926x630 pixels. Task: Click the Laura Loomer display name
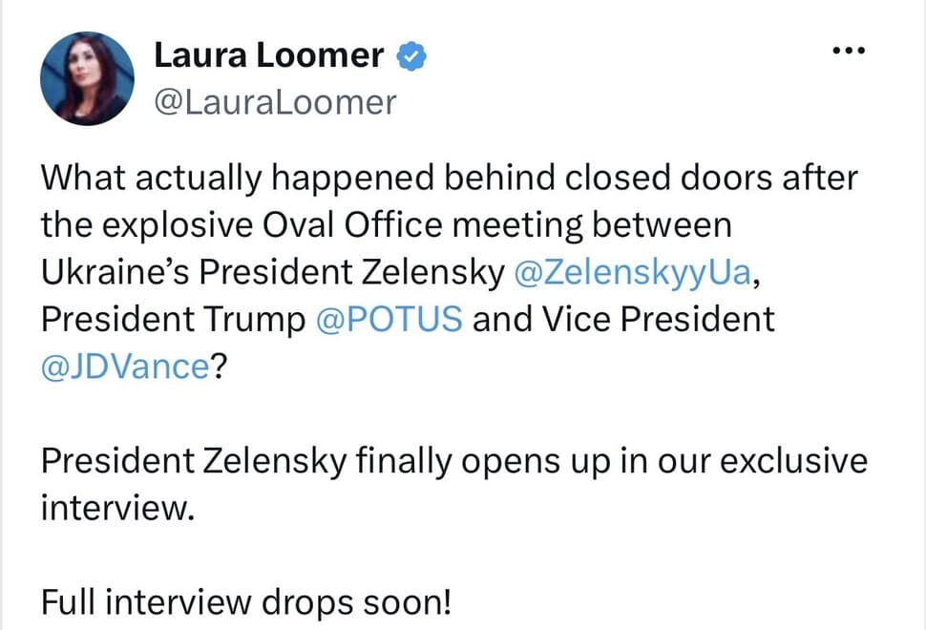tap(268, 55)
